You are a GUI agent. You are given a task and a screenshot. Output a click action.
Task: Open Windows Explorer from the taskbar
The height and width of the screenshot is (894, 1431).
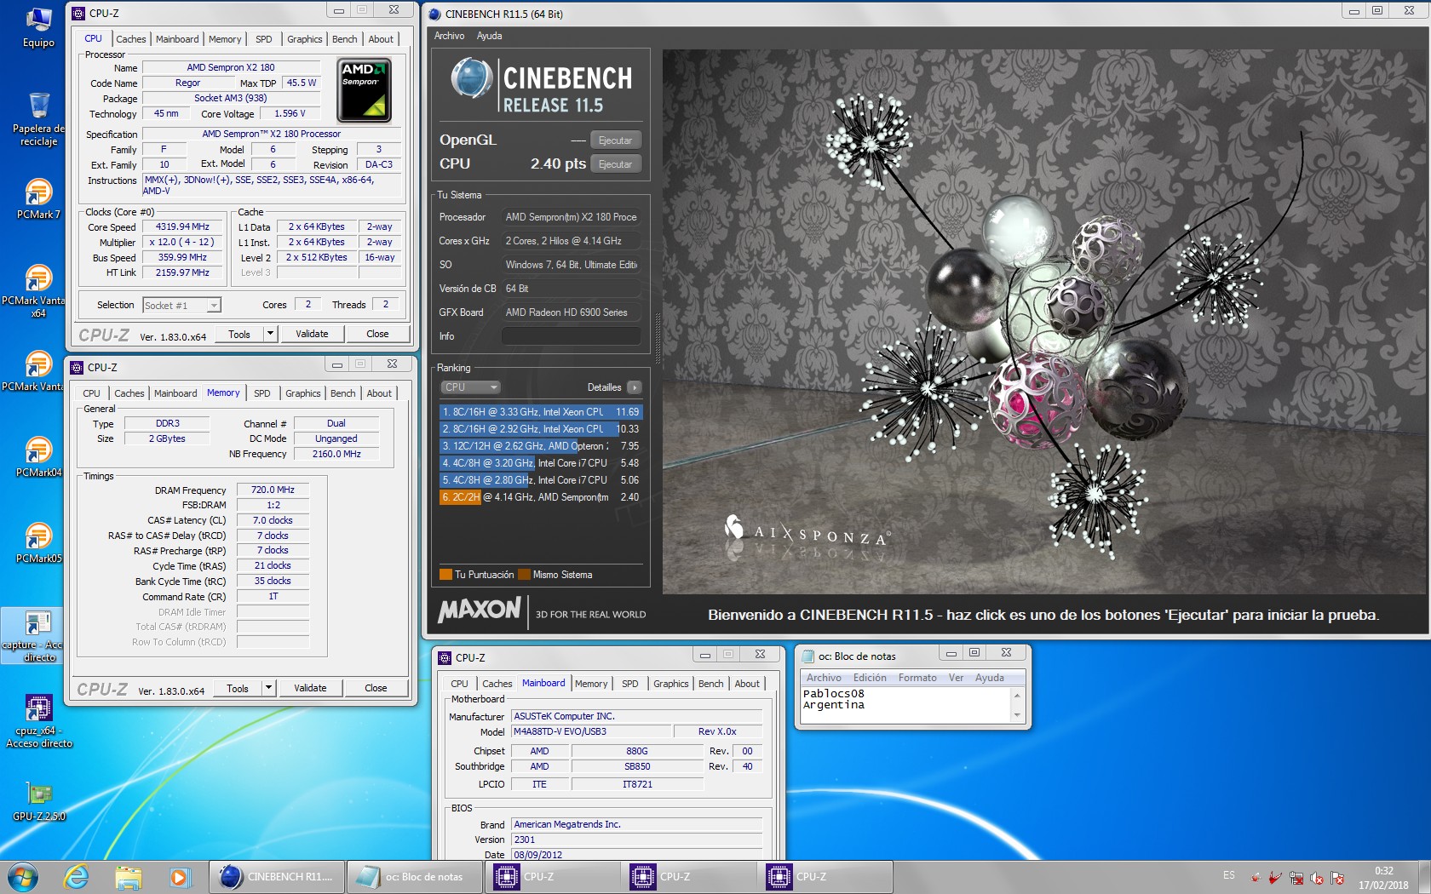(x=128, y=876)
